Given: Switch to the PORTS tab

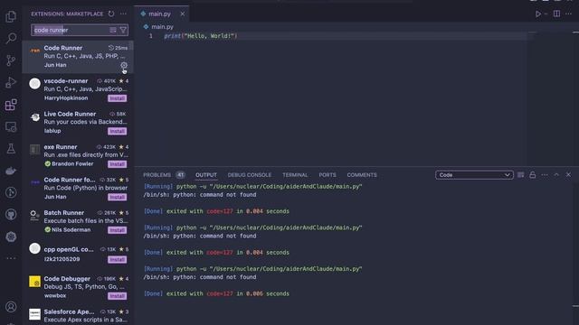Looking at the screenshot, I should [x=327, y=175].
